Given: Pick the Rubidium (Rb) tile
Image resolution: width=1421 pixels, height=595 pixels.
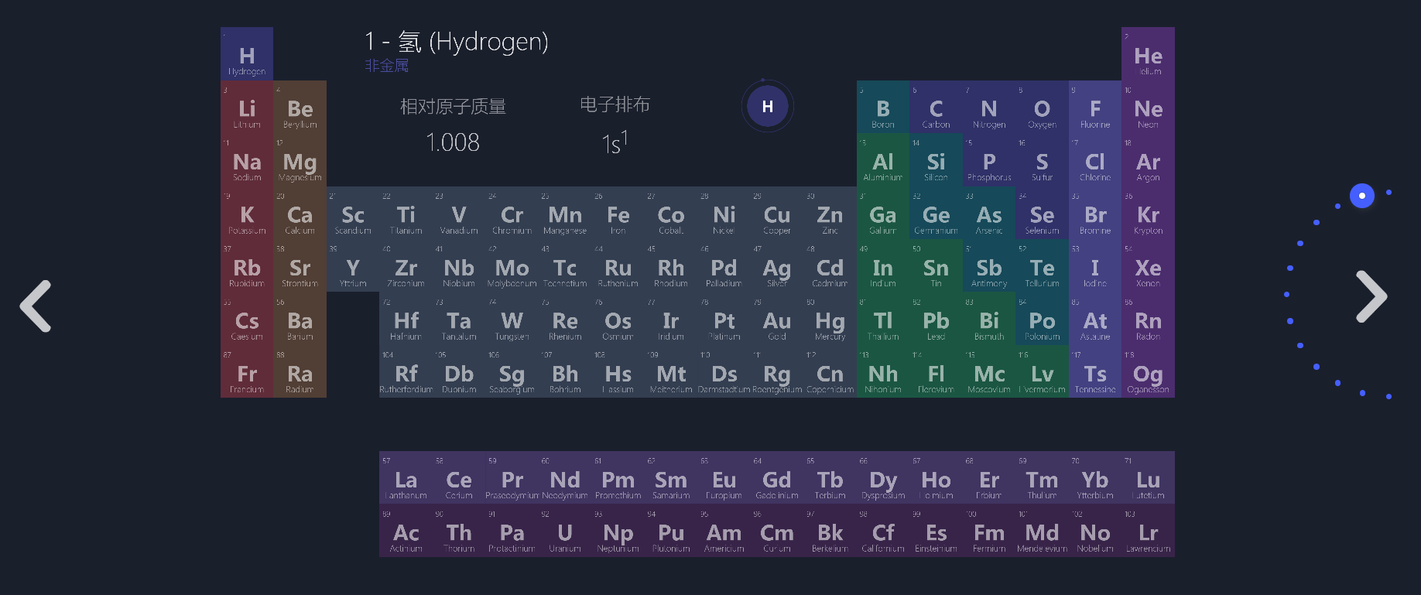Looking at the screenshot, I should [x=247, y=266].
